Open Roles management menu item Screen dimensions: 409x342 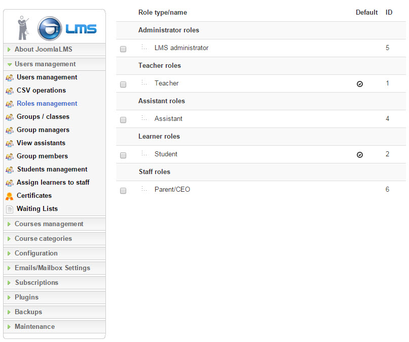[x=47, y=104]
